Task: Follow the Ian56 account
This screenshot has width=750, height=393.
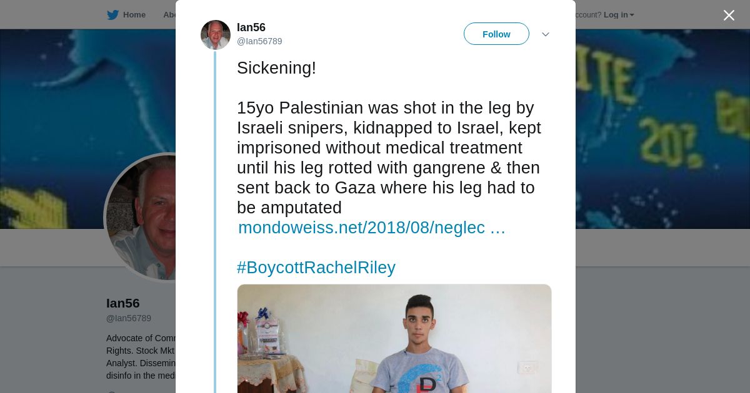Action: (496, 34)
